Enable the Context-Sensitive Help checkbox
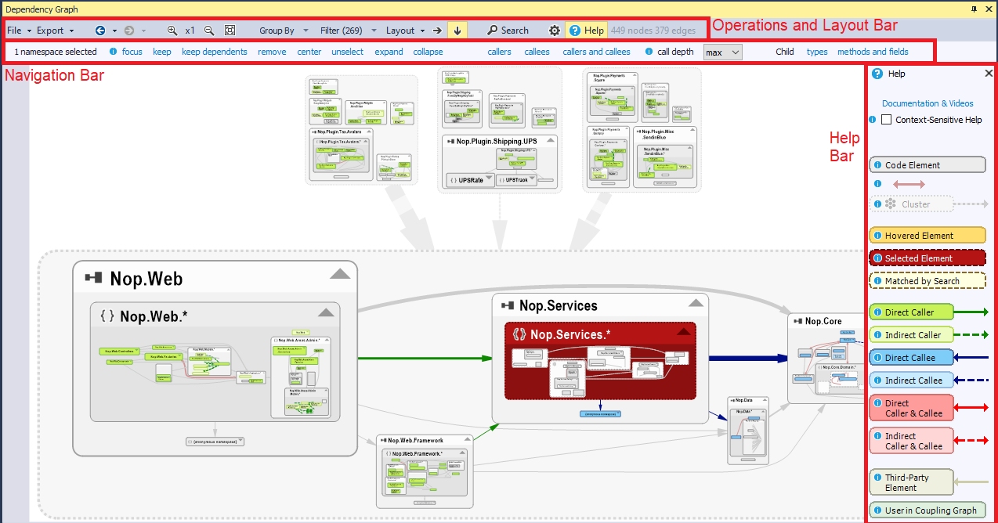Viewport: 998px width, 523px height. (886, 119)
